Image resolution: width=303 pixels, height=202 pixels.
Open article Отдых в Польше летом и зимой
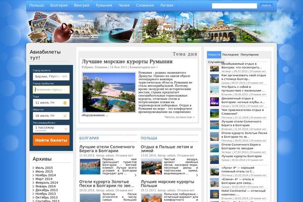click(x=167, y=148)
